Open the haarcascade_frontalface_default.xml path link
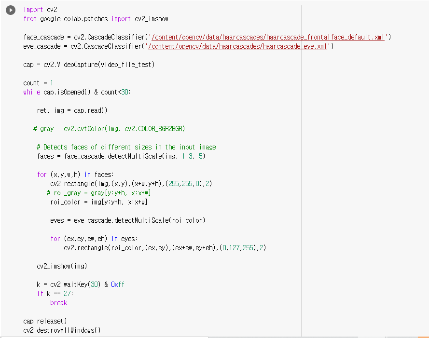This screenshot has height=338, width=429. point(268,37)
